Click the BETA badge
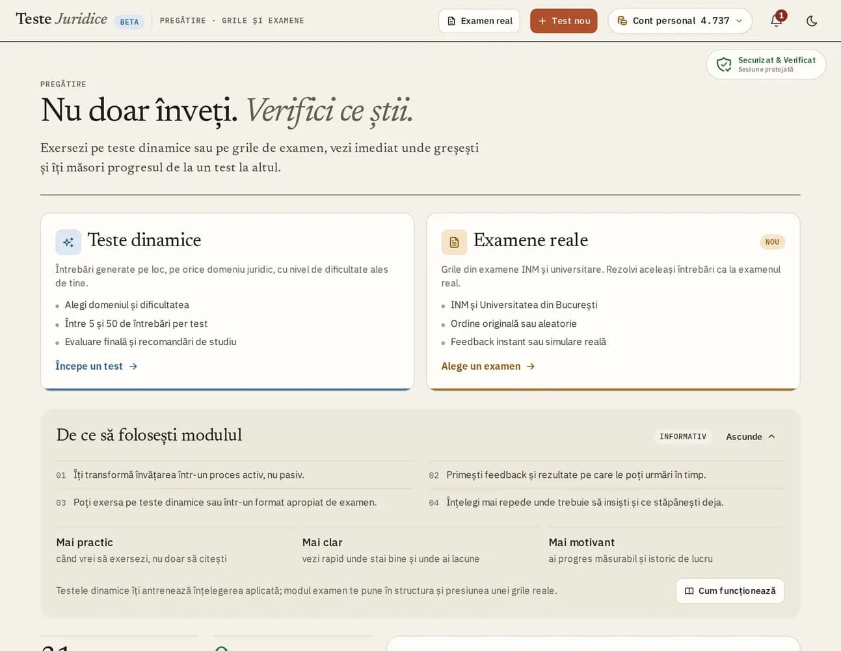Image resolution: width=841 pixels, height=651 pixels. pos(129,22)
